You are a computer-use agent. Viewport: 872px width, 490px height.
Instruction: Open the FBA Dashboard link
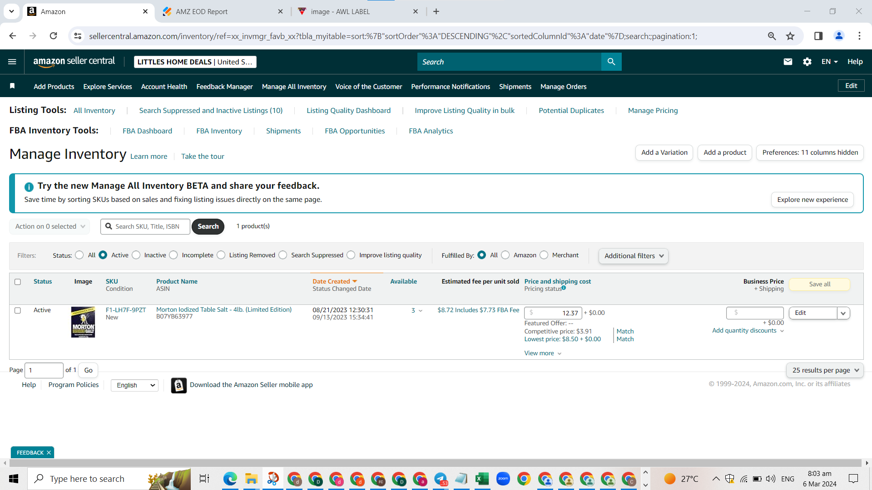147,131
